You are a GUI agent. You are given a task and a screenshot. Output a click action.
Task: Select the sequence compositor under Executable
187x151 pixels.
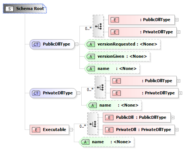(x=93, y=124)
